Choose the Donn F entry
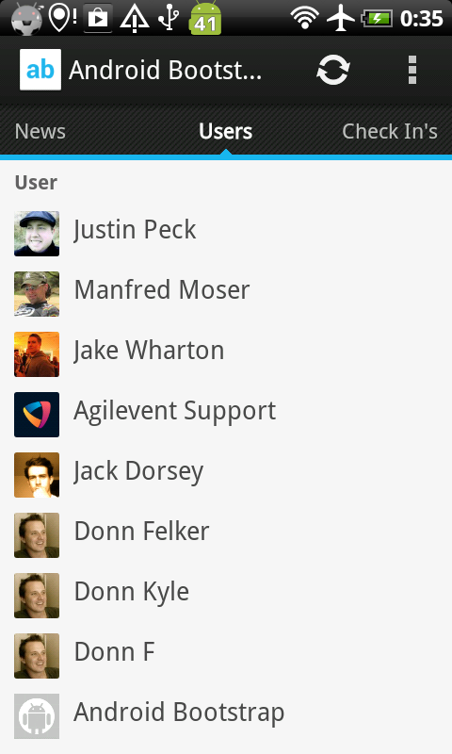 point(226,656)
